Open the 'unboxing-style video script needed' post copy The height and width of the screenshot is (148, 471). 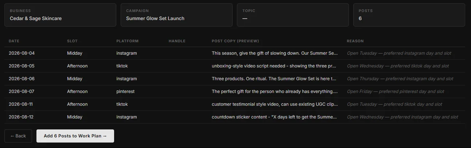274,66
